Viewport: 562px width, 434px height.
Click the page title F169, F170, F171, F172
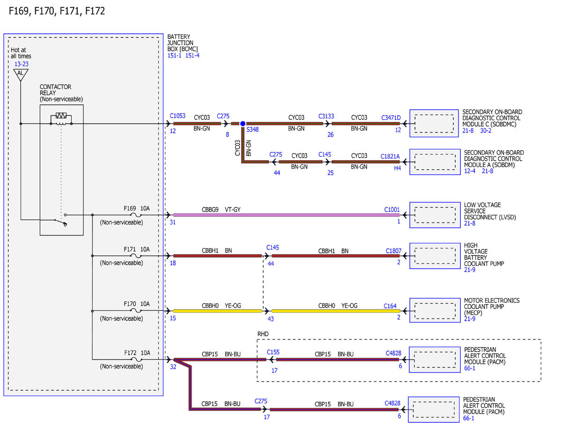coord(57,11)
